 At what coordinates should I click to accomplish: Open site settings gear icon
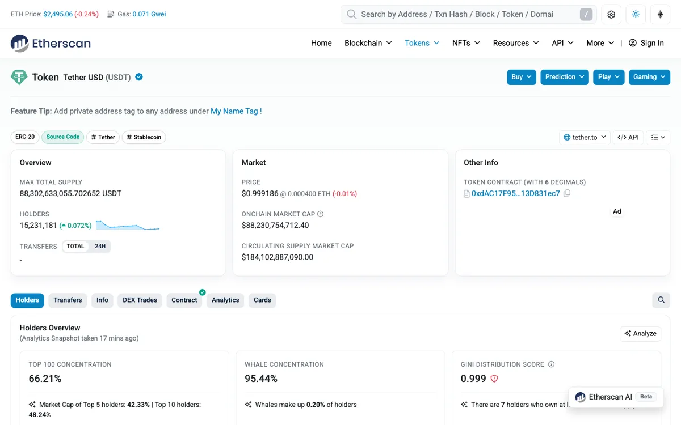pyautogui.click(x=611, y=14)
